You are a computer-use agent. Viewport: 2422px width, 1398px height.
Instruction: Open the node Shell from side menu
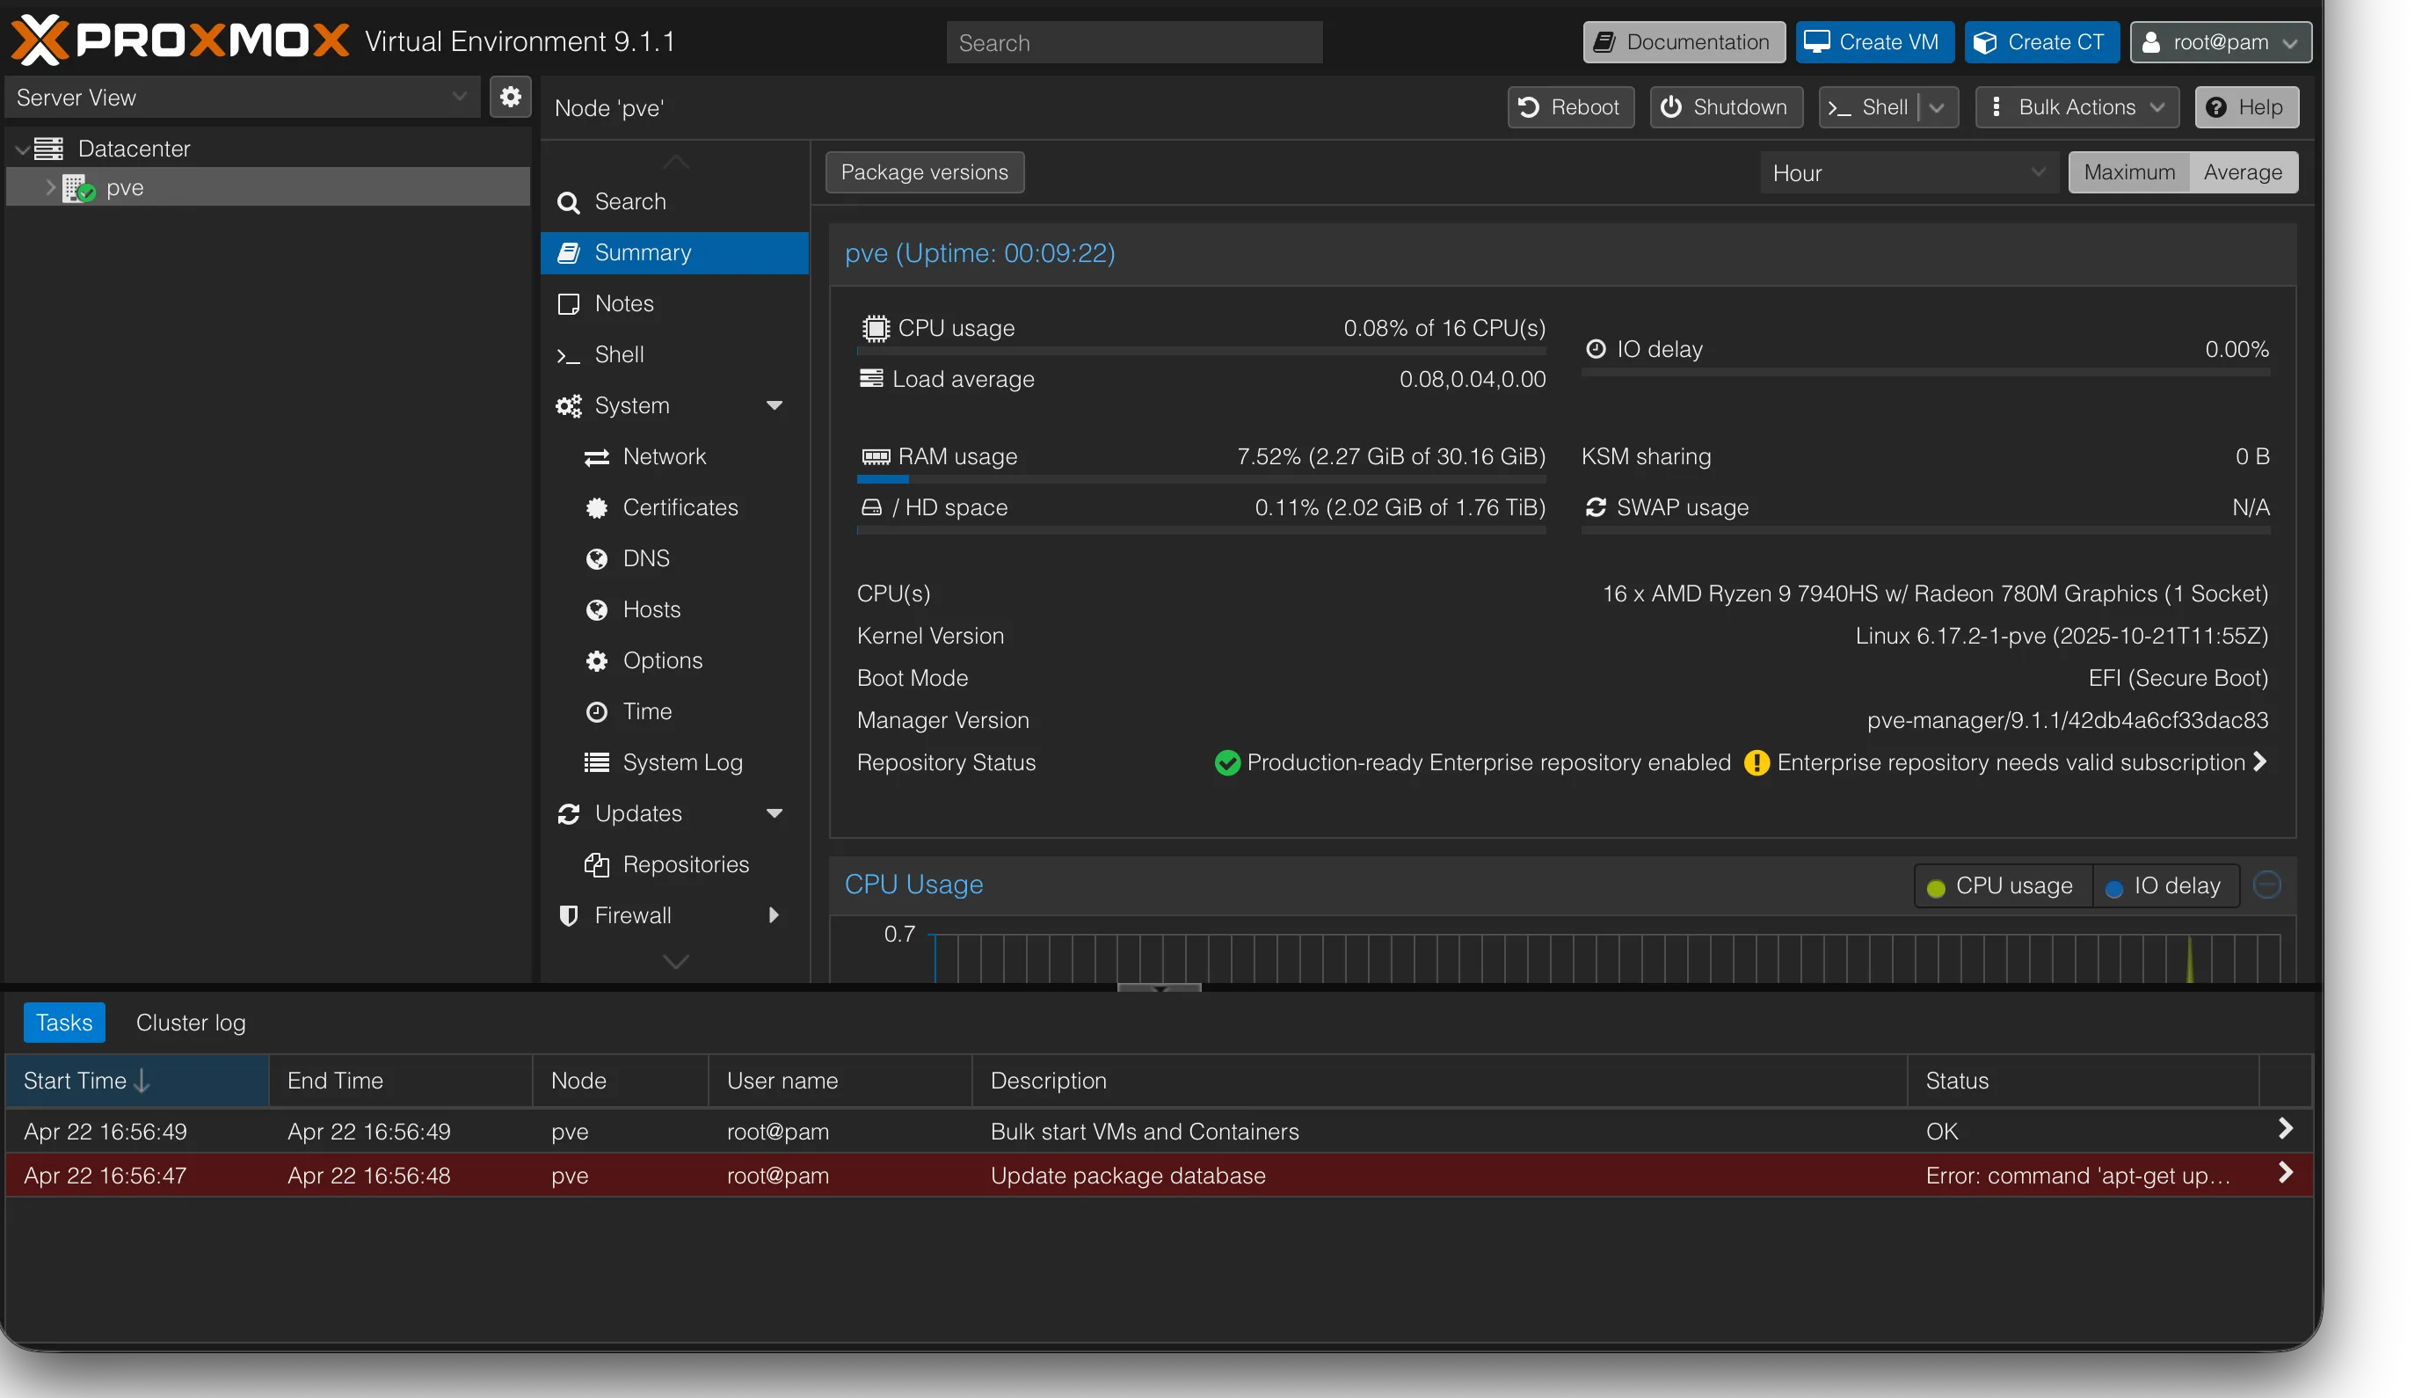pyautogui.click(x=674, y=354)
